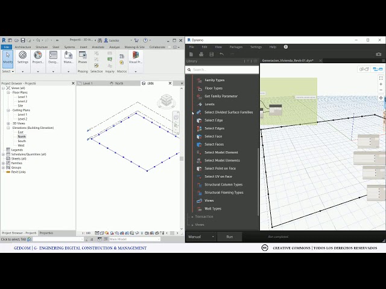Open Revit Help question mark icon
The width and height of the screenshot is (386, 289).
[145, 40]
